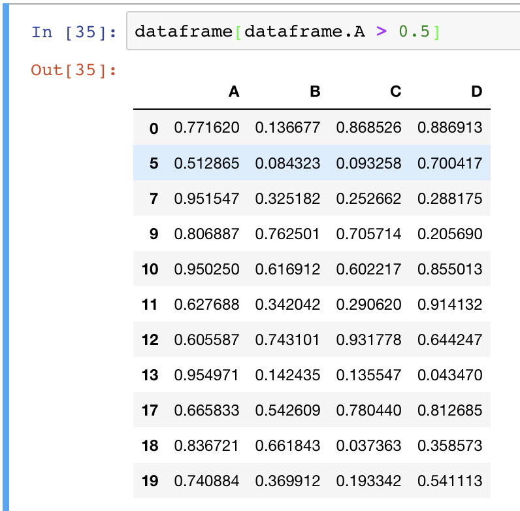Click cell value 0.951547

[x=206, y=199]
